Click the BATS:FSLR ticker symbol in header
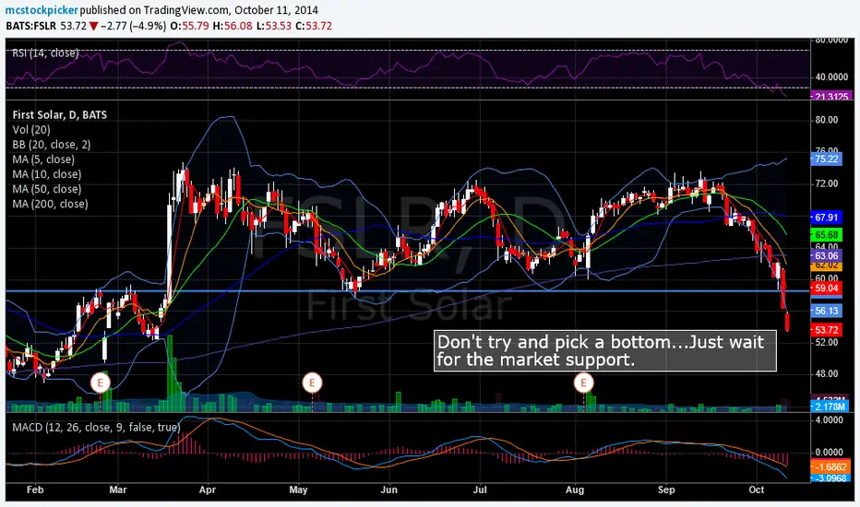860x507 pixels. click(x=30, y=26)
